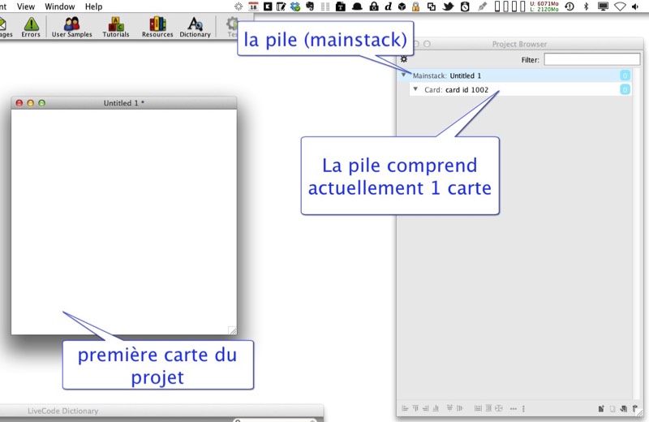The height and width of the screenshot is (422, 649).
Task: Open the Resources books icon
Action: pyautogui.click(x=157, y=27)
